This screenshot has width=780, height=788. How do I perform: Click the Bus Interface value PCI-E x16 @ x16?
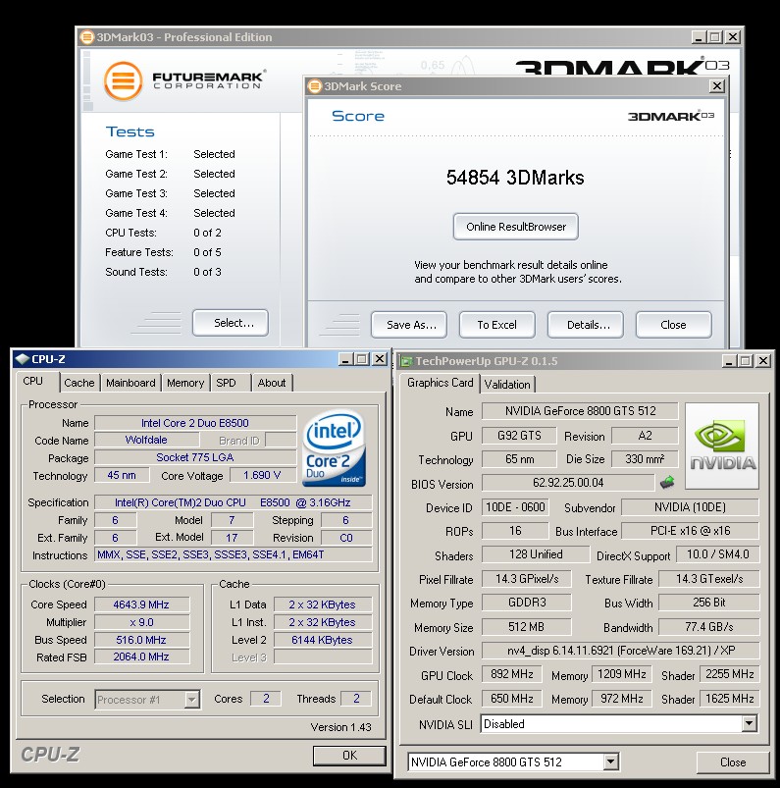point(690,531)
